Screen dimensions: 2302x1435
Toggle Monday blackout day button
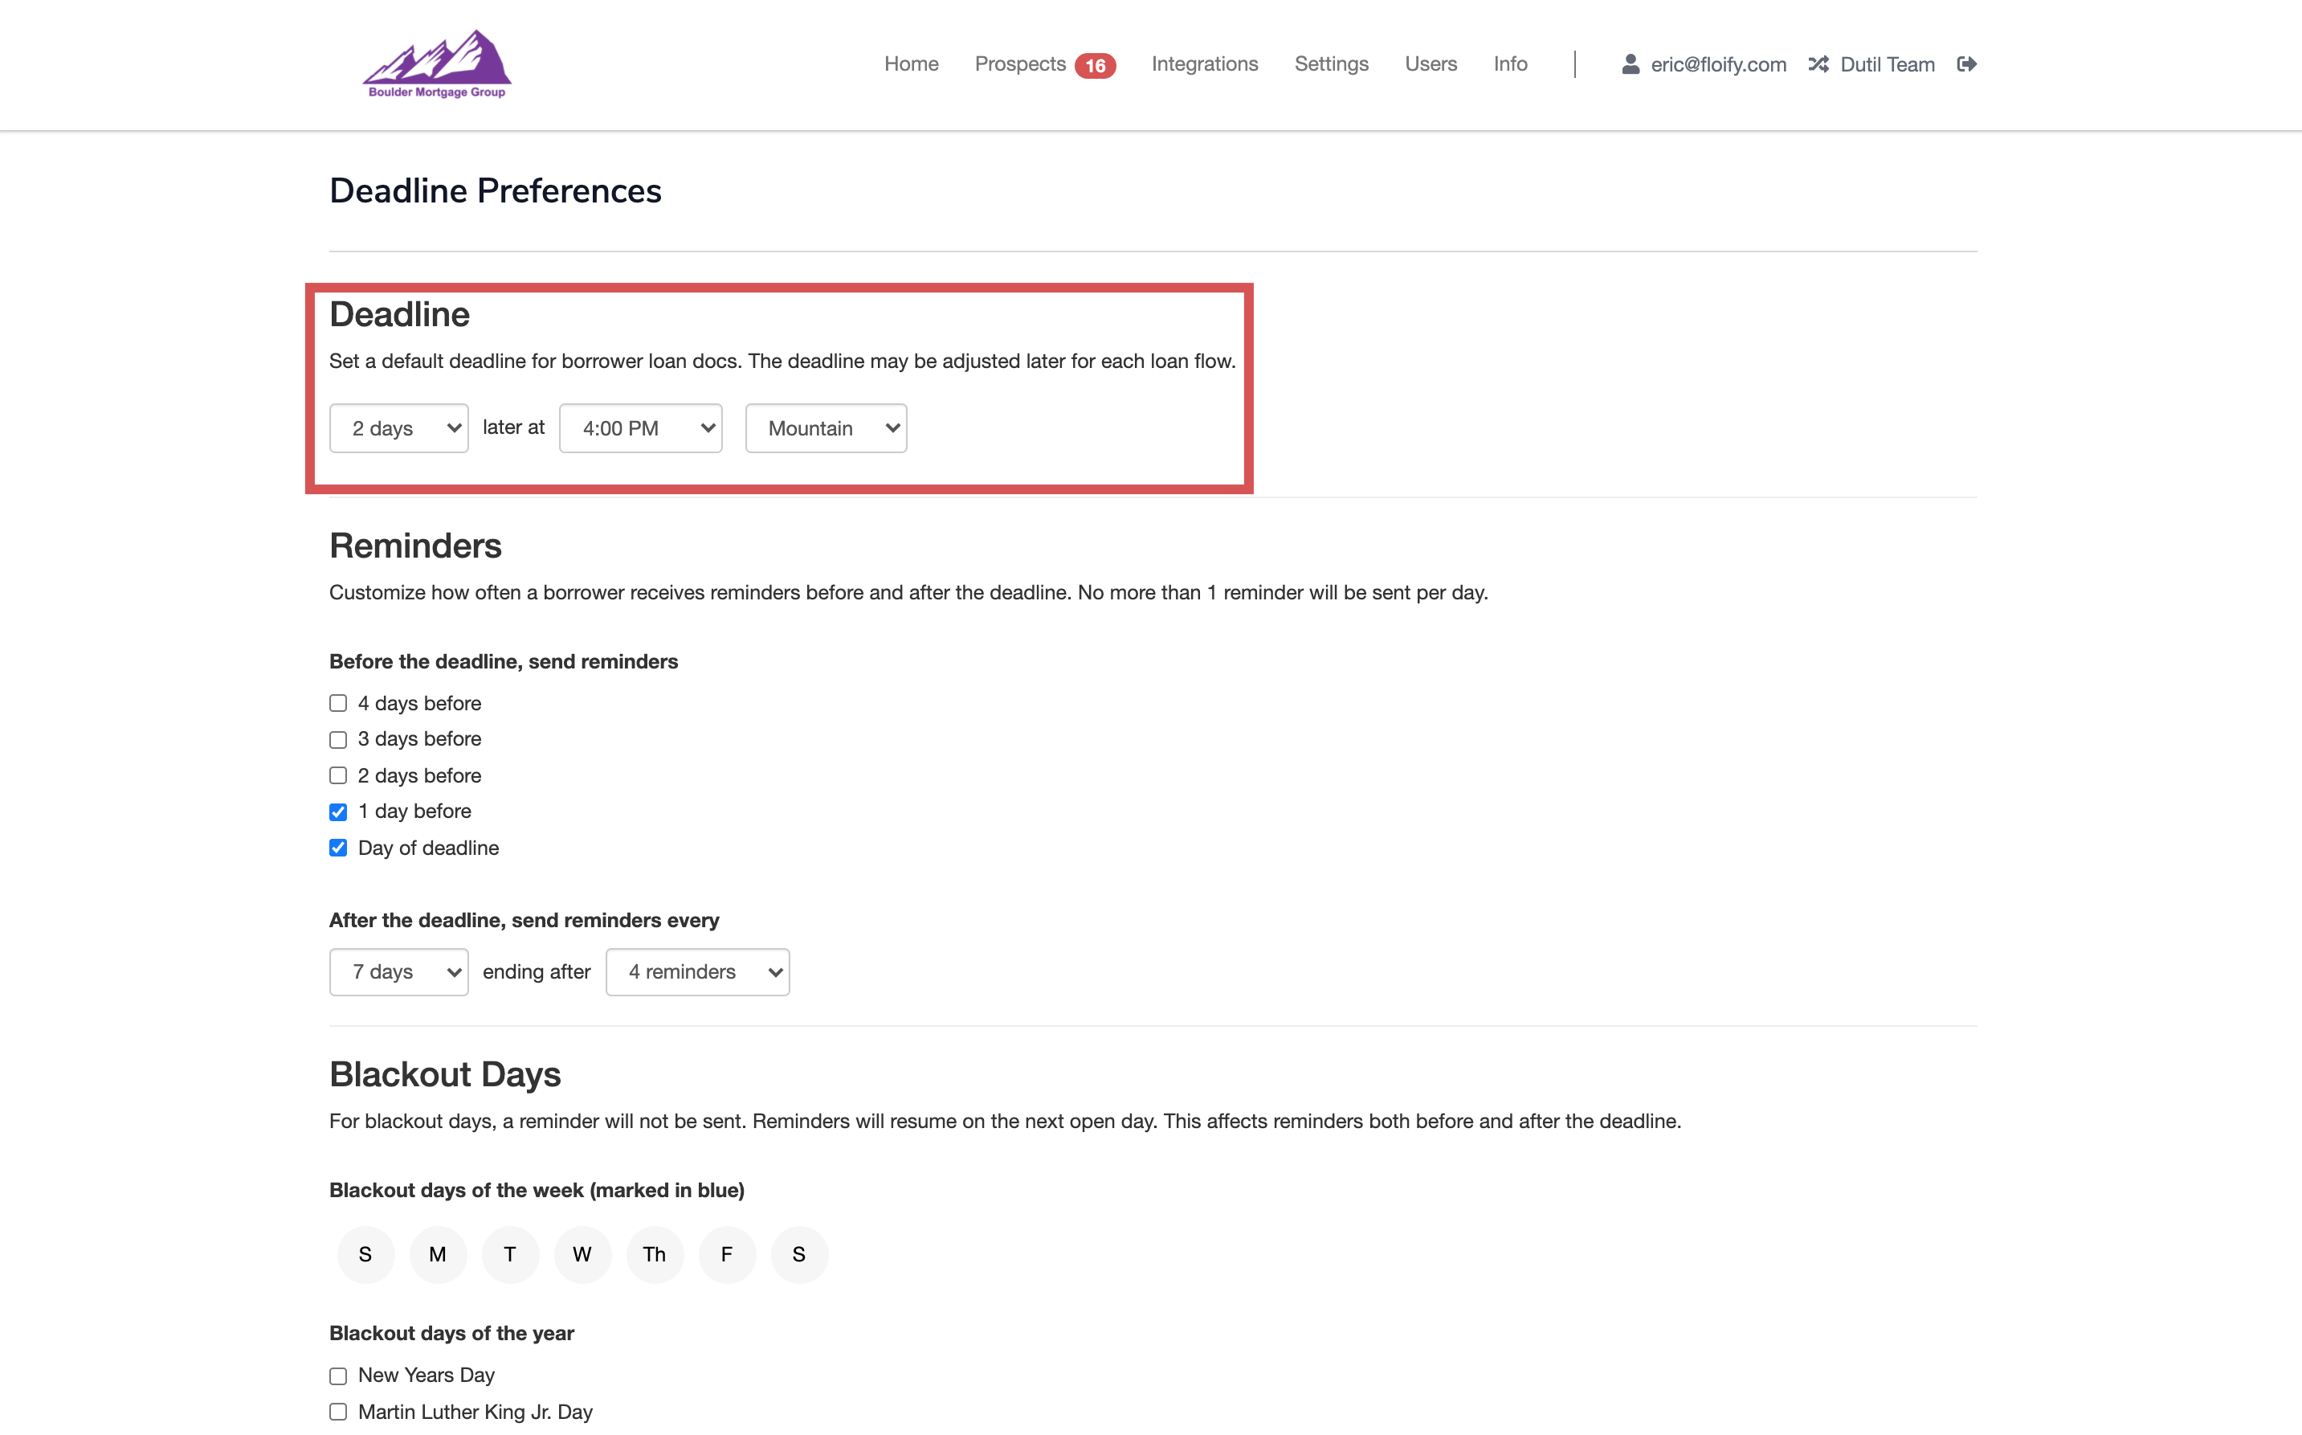pos(437,1255)
